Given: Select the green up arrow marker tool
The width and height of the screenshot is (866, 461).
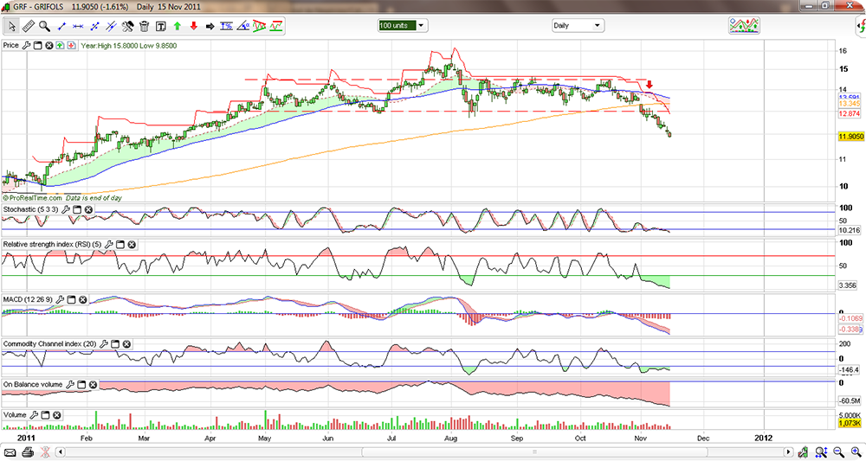Looking at the screenshot, I should (178, 25).
